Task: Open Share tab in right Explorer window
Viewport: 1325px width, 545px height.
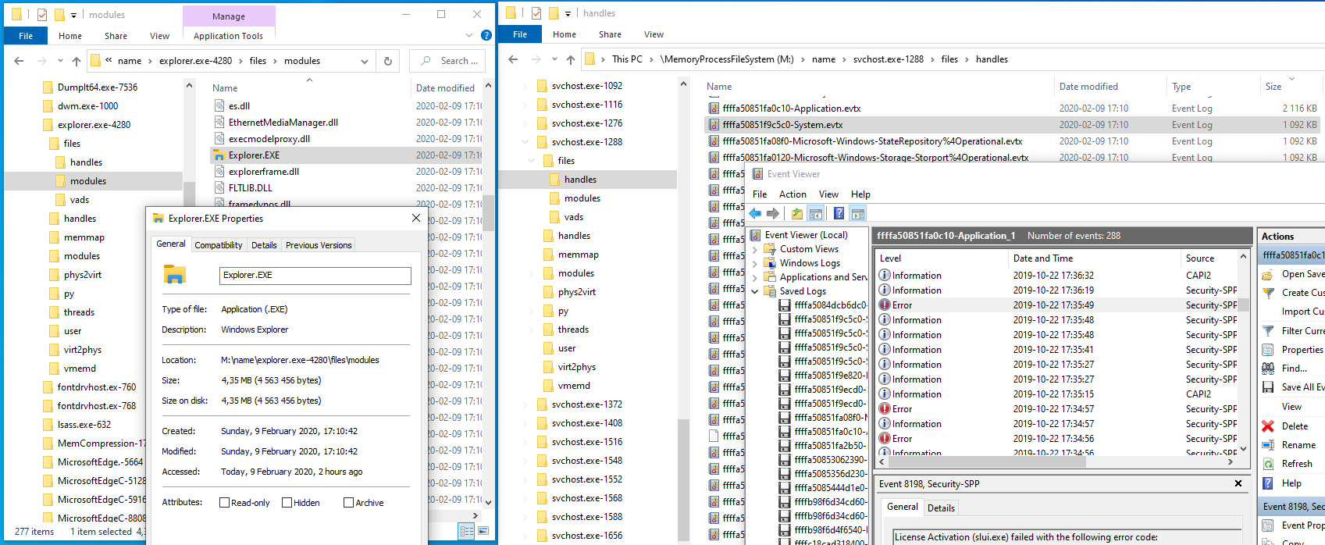Action: (x=611, y=34)
